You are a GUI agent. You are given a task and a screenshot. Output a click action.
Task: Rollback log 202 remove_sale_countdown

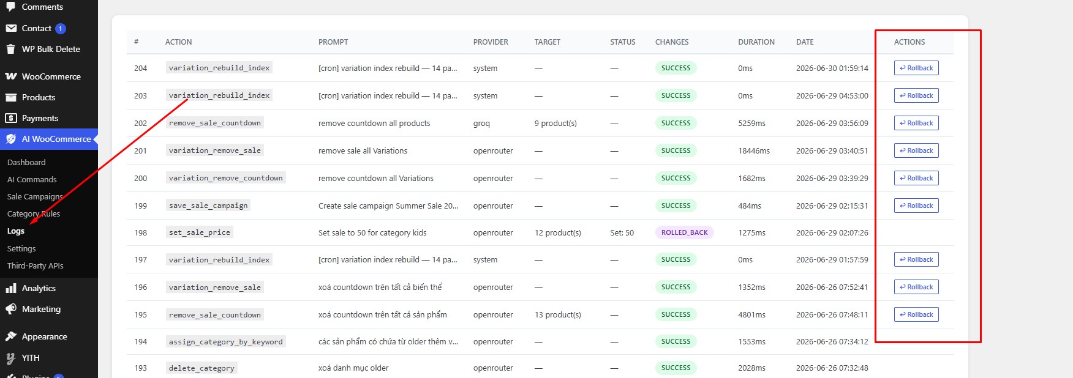click(x=916, y=123)
